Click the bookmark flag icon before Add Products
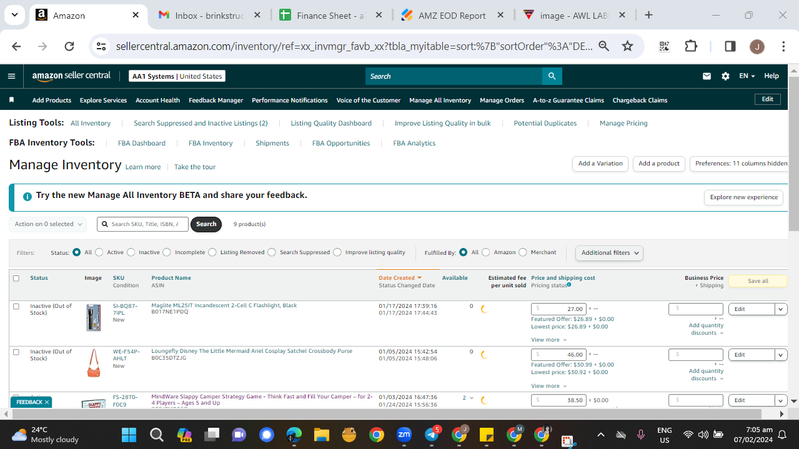The width and height of the screenshot is (799, 449). point(11,100)
